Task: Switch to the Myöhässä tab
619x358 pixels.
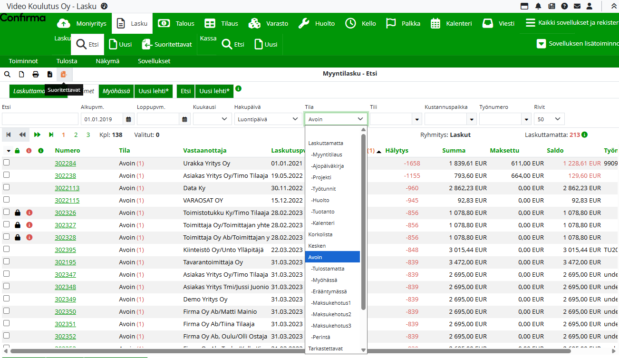Action: [116, 91]
